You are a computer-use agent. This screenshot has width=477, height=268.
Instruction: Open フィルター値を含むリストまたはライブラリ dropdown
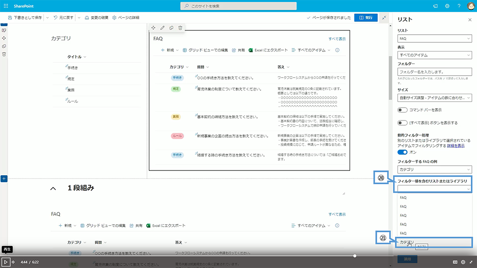[x=435, y=189]
